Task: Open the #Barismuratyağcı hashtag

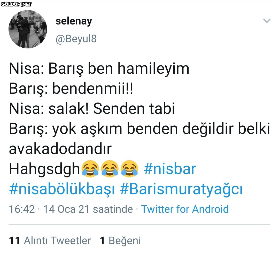Action: pos(181,190)
